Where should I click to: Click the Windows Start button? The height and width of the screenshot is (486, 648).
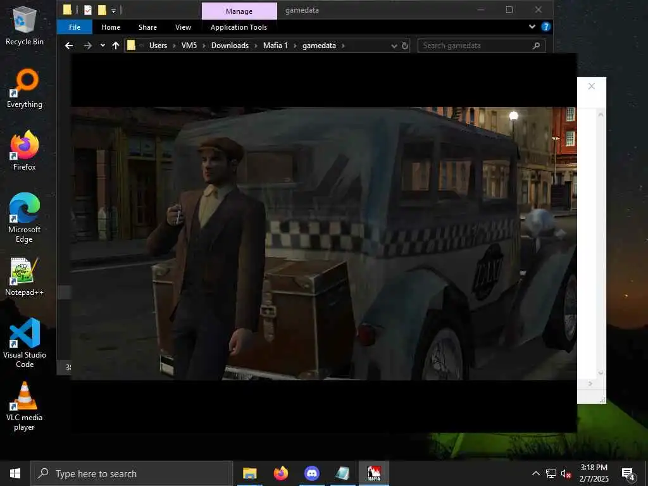[x=15, y=473]
